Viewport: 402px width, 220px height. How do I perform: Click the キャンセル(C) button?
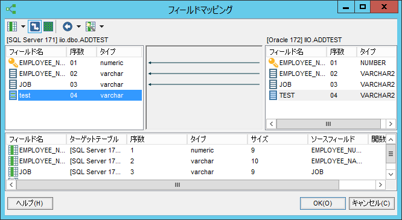(x=371, y=203)
